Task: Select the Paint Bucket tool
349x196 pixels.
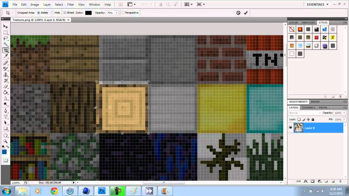Action: click(5, 93)
